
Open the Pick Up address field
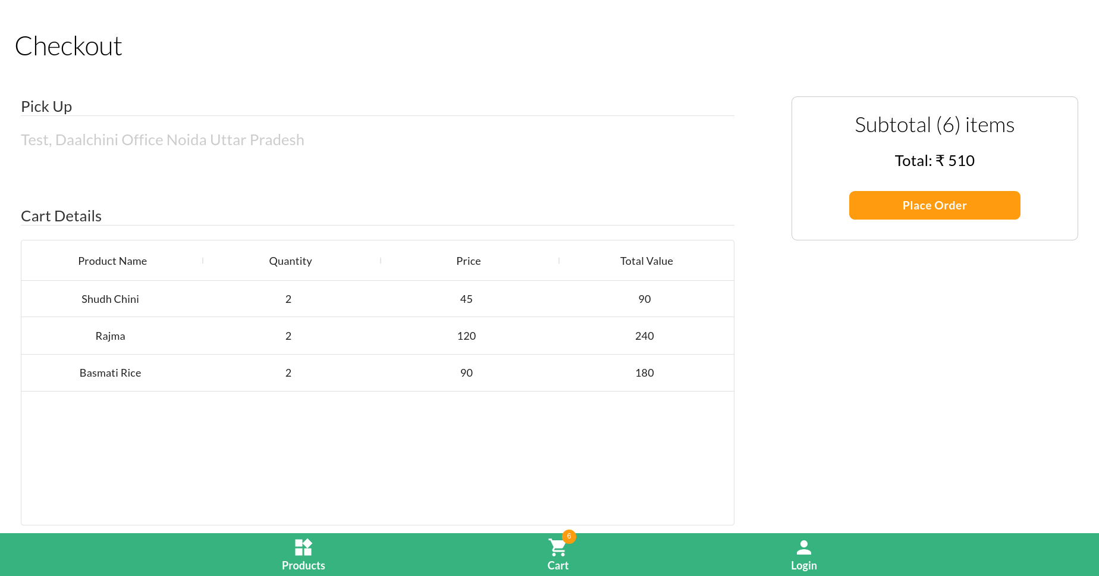(x=162, y=140)
